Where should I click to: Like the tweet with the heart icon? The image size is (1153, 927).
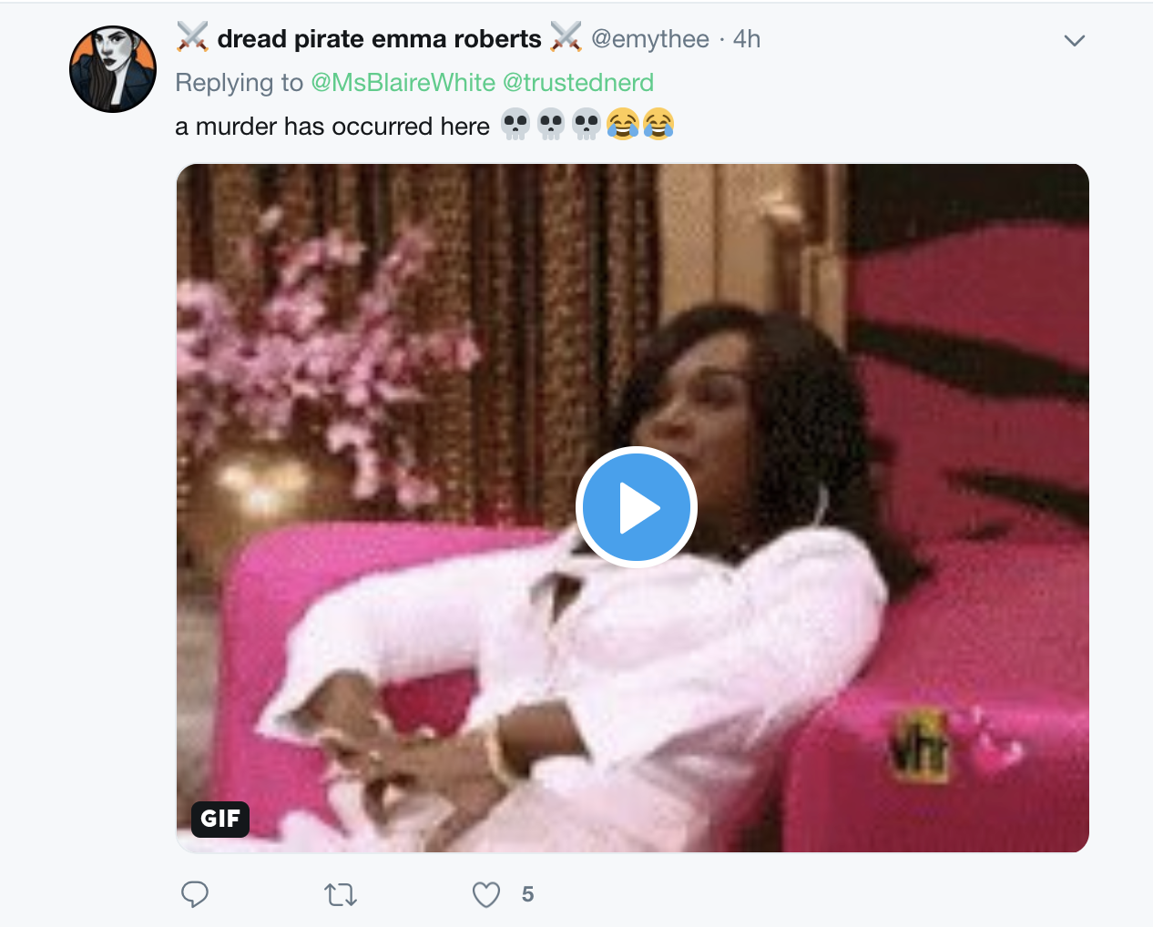click(486, 894)
